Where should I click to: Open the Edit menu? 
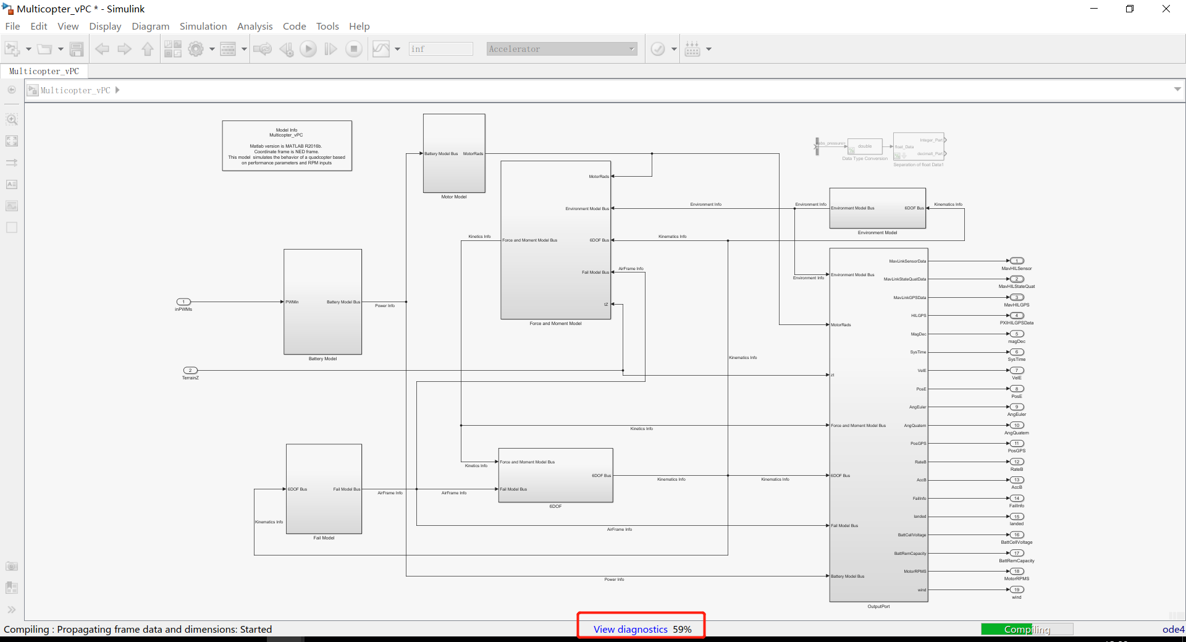[39, 26]
